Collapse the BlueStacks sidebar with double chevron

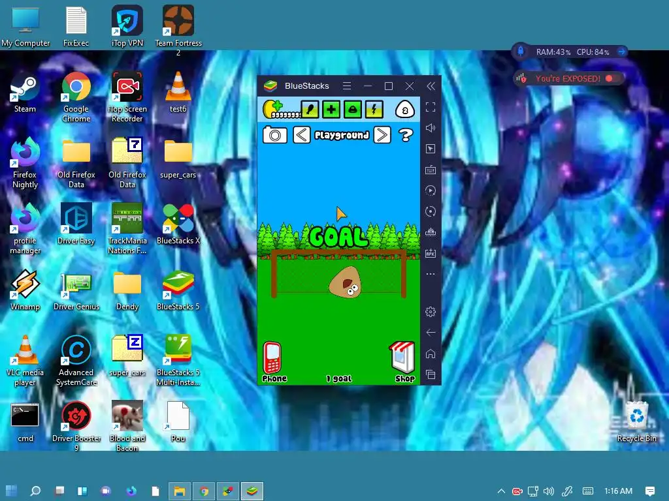[x=431, y=86]
